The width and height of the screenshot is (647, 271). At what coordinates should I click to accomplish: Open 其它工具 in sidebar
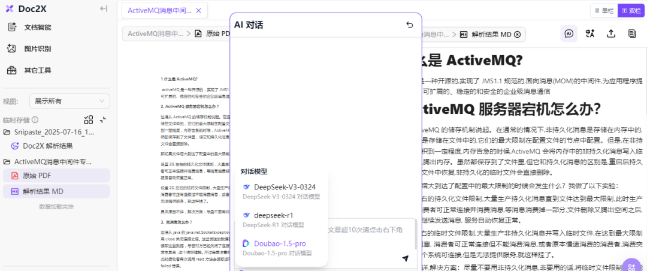[x=38, y=70]
